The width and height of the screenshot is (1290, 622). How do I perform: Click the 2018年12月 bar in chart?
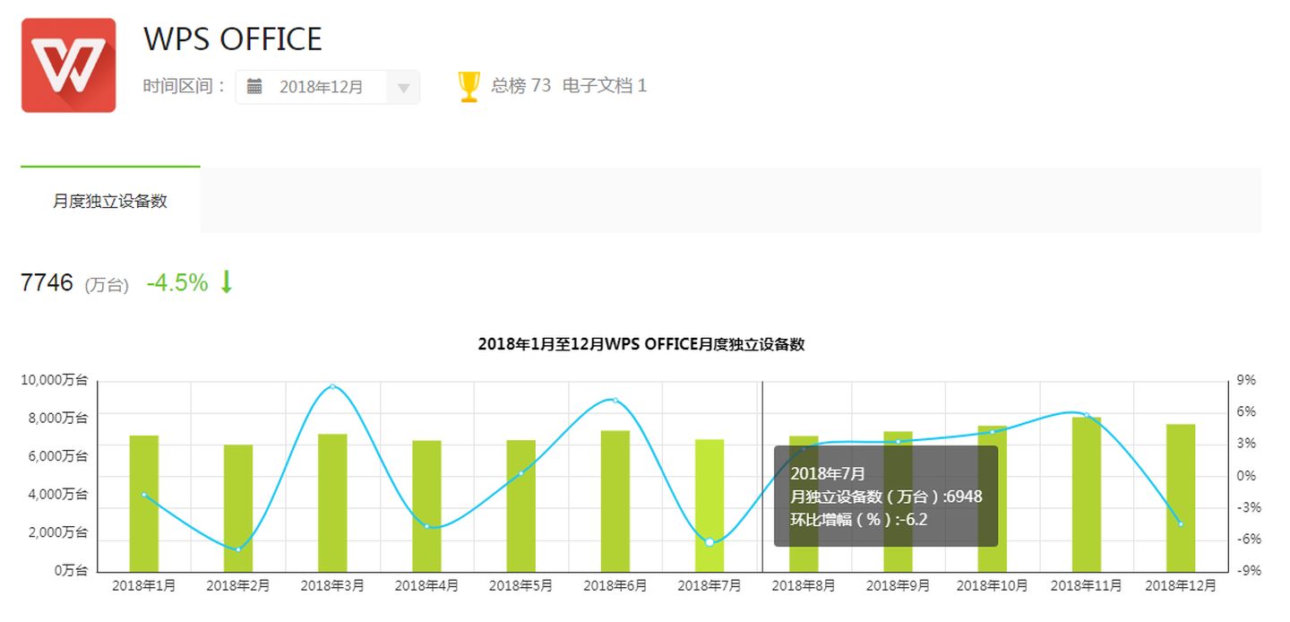click(x=1181, y=498)
